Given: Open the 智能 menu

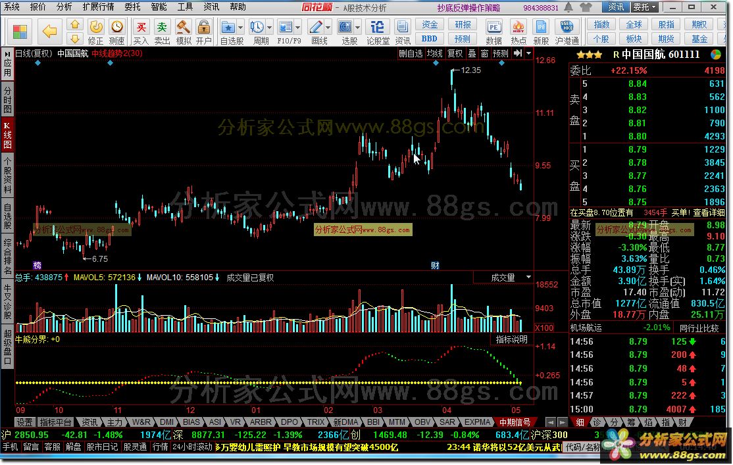Looking at the screenshot, I should tap(159, 7).
